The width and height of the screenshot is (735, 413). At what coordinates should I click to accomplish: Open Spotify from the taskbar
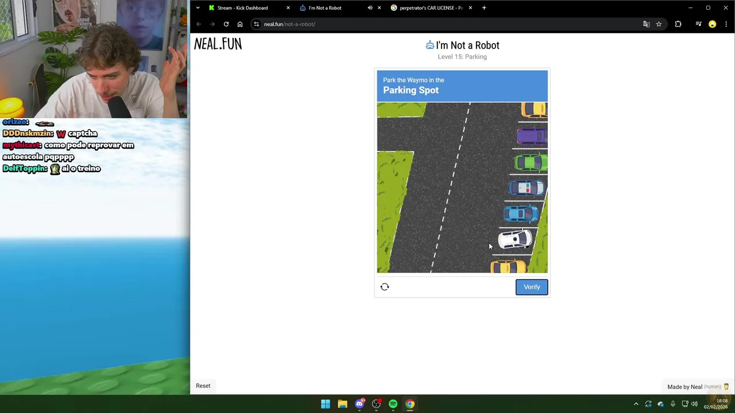click(393, 404)
